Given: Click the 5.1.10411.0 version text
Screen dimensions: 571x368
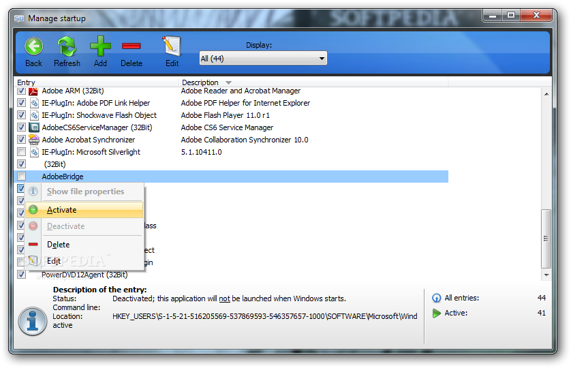Looking at the screenshot, I should [202, 152].
